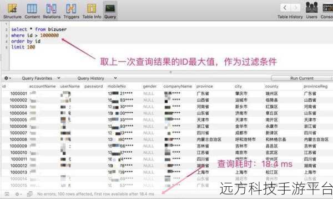Image resolution: width=333 pixels, height=199 pixels.
Task: Open the Triggers view
Action: [x=71, y=11]
